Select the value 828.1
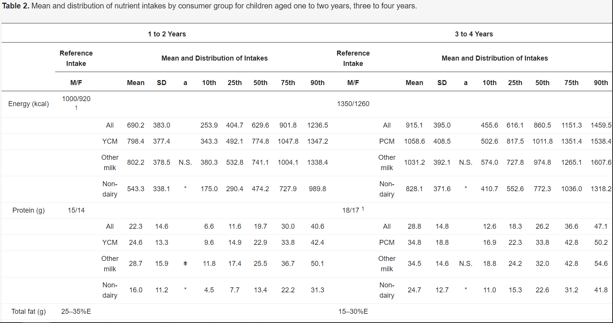 click(415, 189)
